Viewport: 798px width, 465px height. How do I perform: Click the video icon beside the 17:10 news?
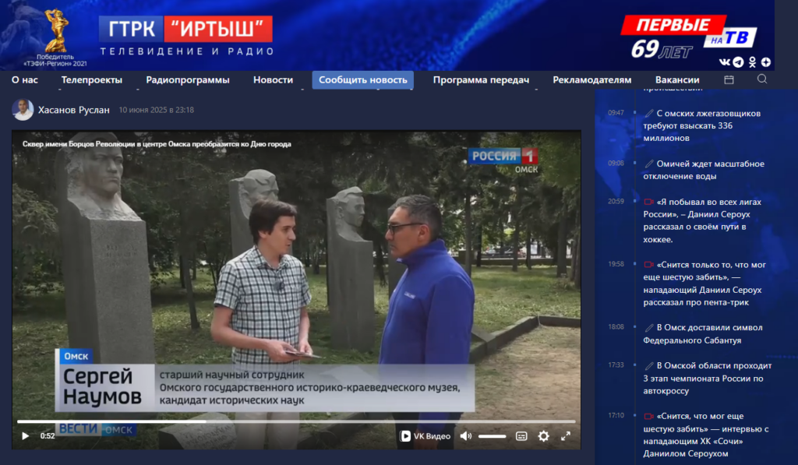649,416
